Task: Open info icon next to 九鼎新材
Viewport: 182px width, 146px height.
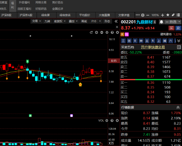Action: 155,22
